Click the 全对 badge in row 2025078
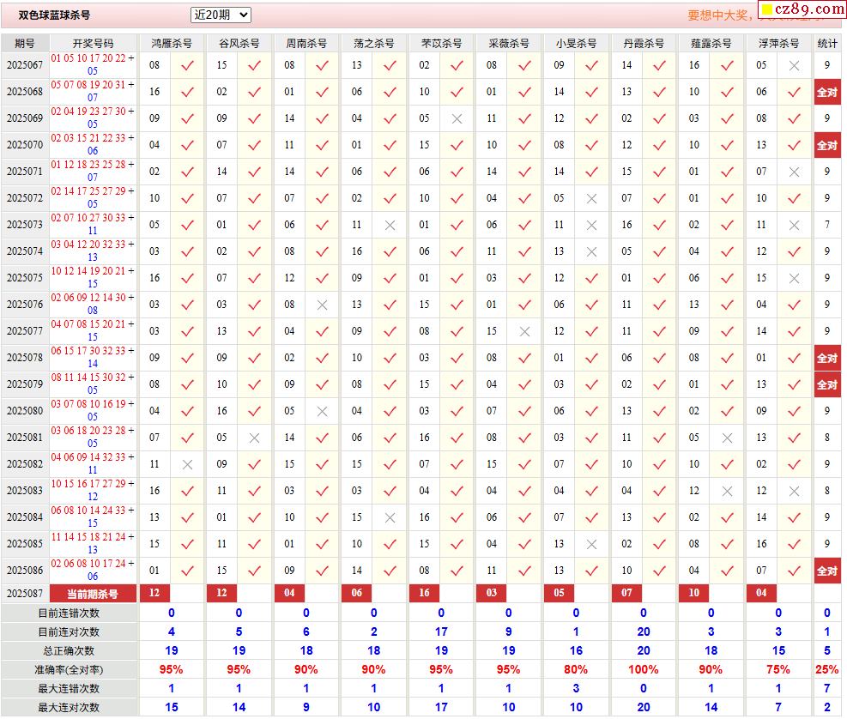This screenshot has height=719, width=847. coord(827,358)
